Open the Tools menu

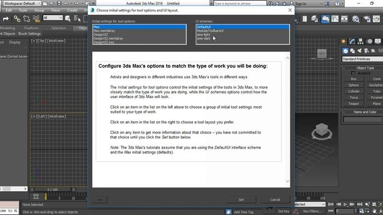[23, 10]
